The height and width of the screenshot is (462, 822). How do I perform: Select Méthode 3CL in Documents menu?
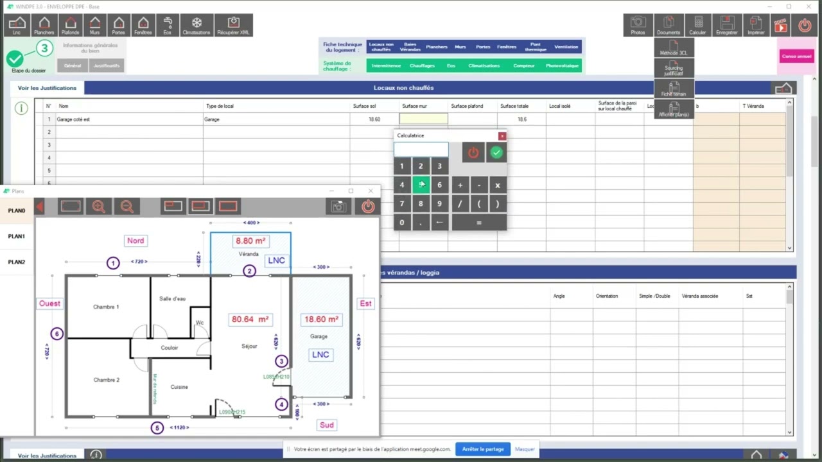point(674,47)
